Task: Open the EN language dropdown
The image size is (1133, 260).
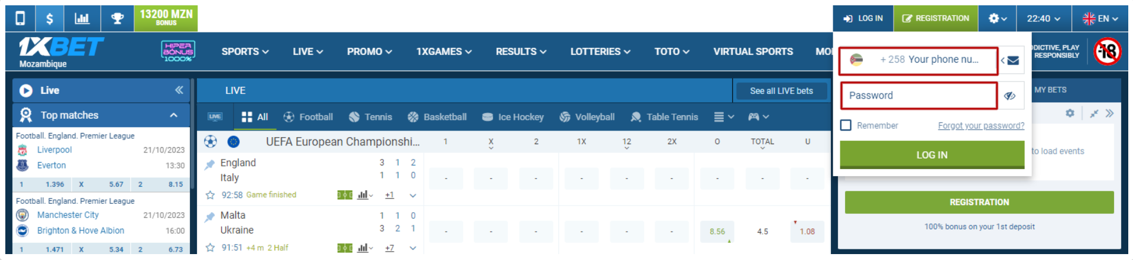Action: [x=1100, y=18]
